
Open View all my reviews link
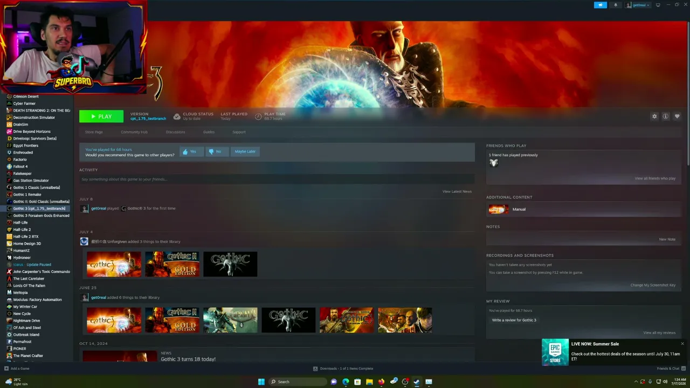(x=659, y=332)
